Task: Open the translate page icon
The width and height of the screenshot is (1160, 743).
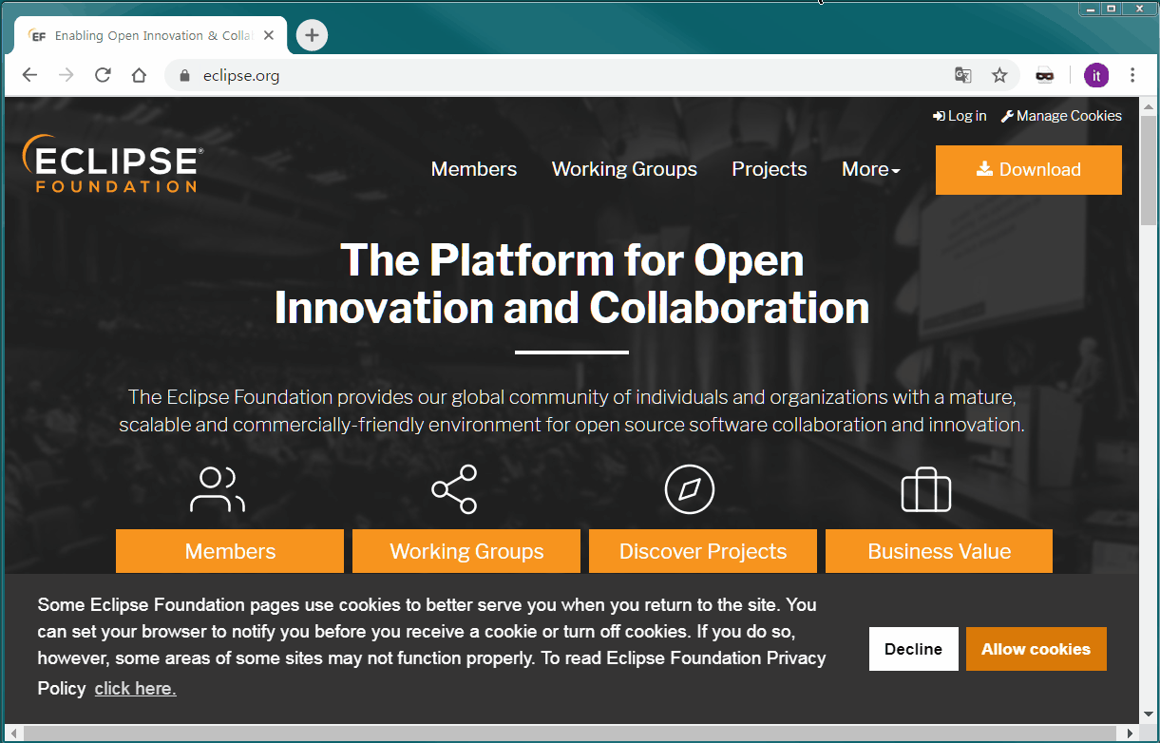Action: (963, 75)
